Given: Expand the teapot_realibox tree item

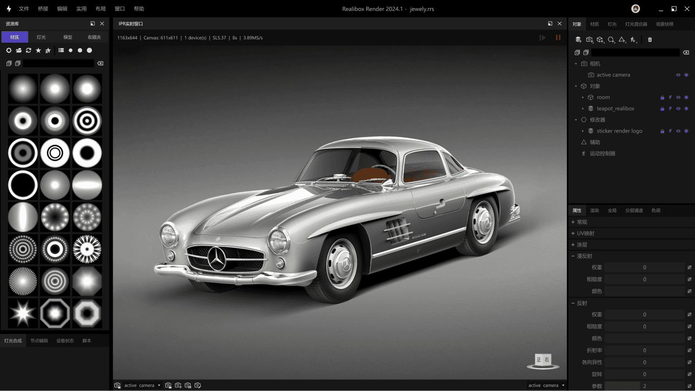Looking at the screenshot, I should click(x=583, y=109).
